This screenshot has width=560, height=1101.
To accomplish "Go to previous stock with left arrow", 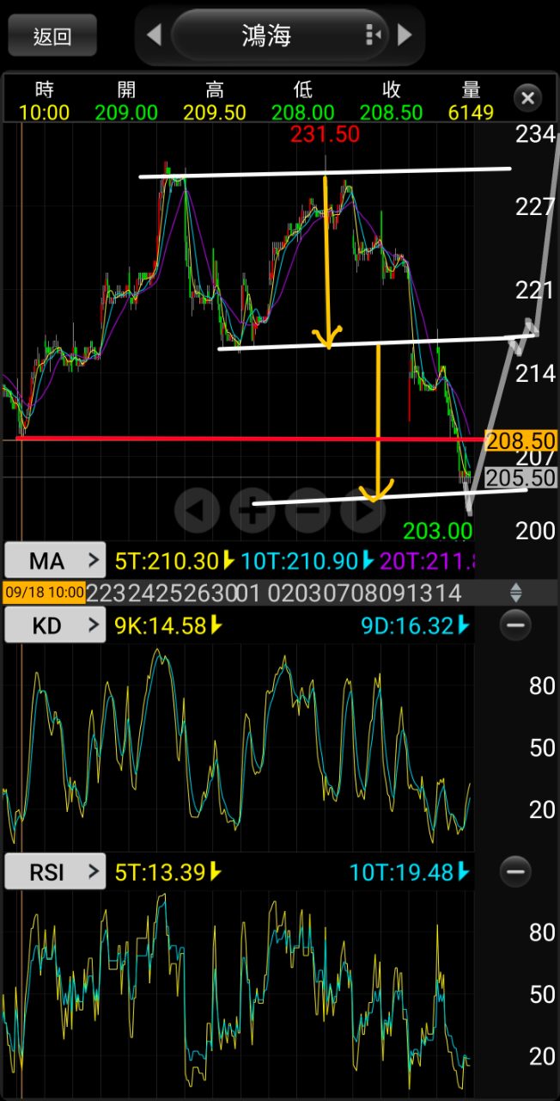I will 154,35.
